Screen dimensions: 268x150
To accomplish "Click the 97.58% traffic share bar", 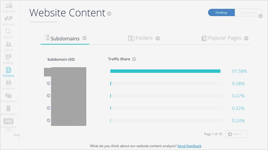I will coord(165,71).
